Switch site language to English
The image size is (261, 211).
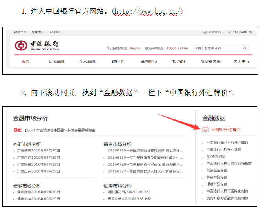point(55,32)
